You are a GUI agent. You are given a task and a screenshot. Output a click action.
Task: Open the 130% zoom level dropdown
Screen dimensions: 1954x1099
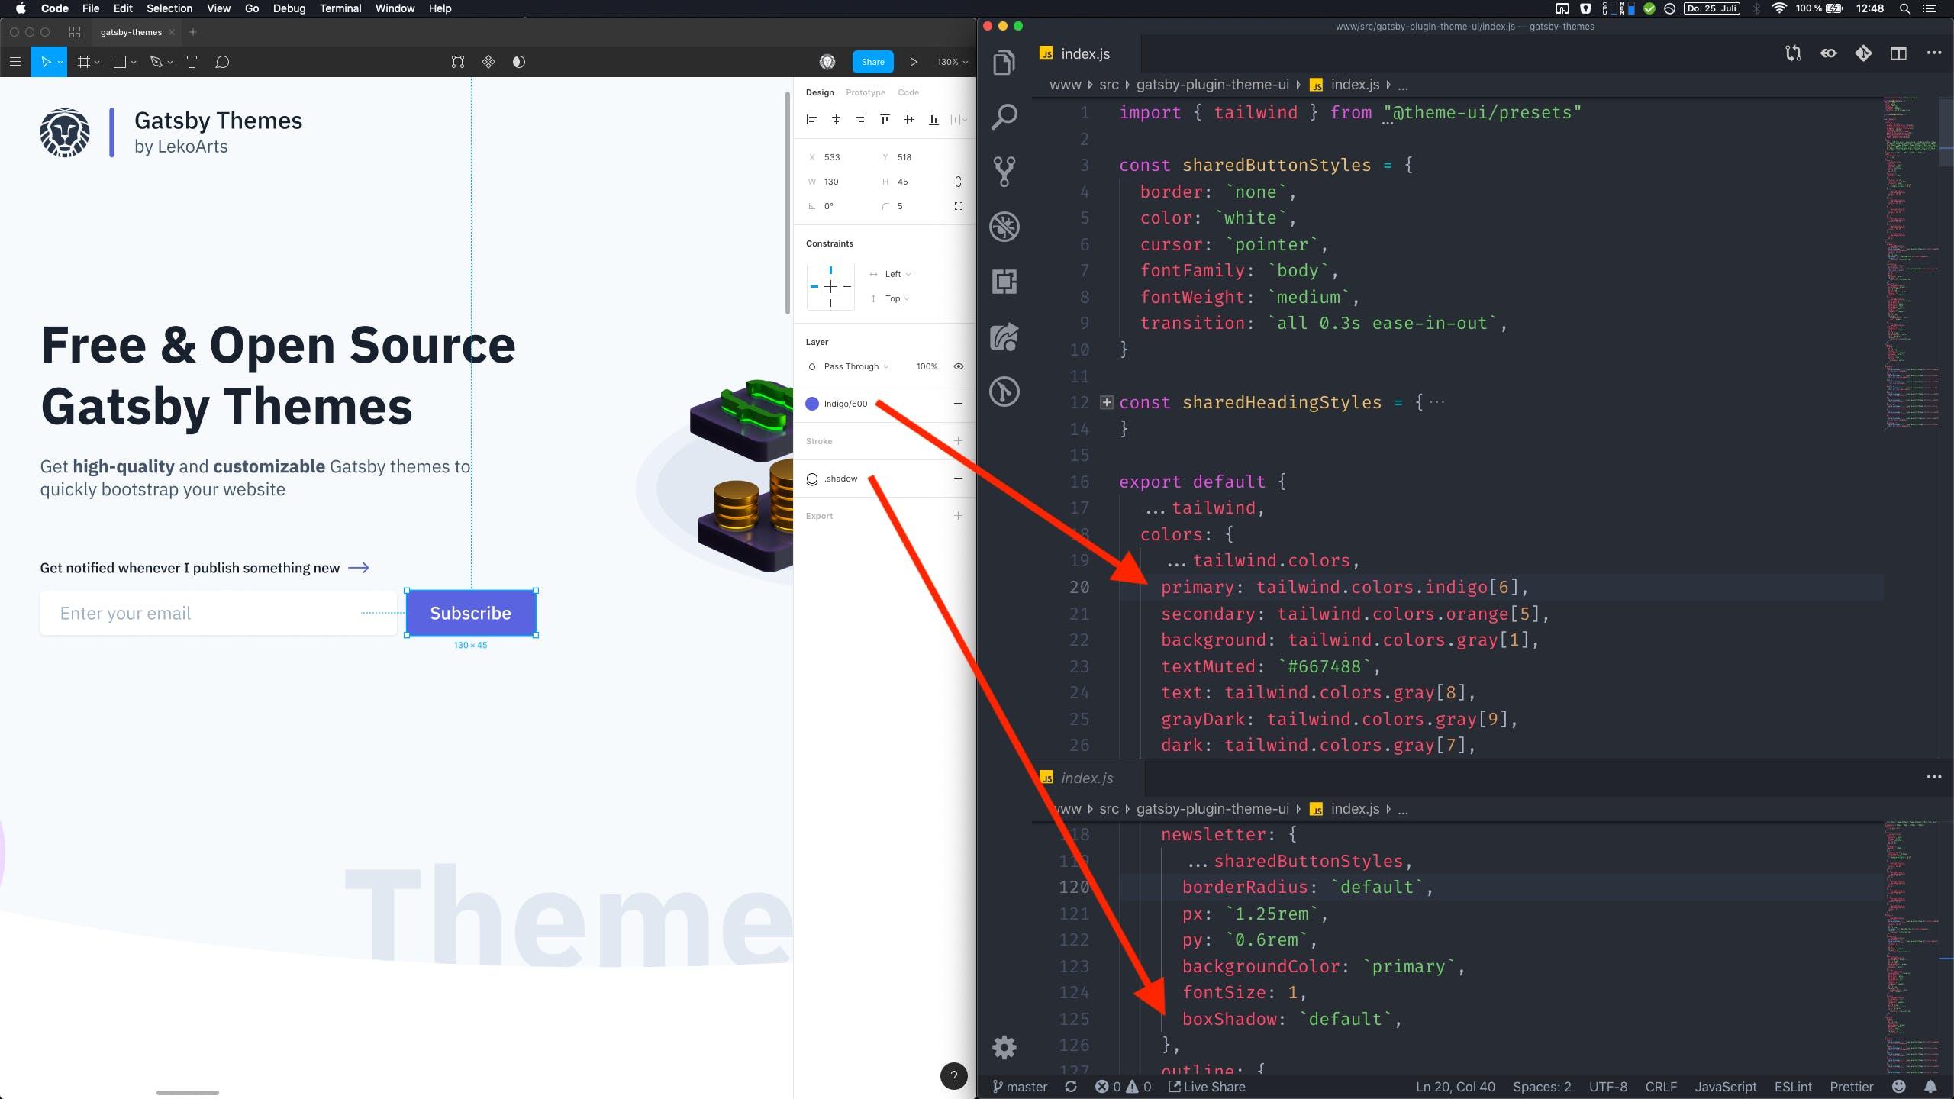pyautogui.click(x=950, y=62)
